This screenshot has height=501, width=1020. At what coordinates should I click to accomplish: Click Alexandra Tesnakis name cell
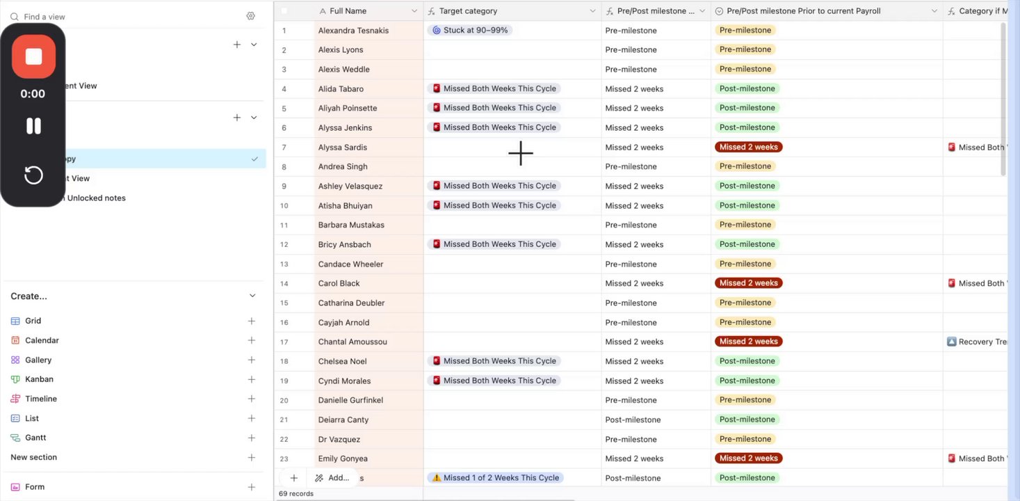point(369,31)
